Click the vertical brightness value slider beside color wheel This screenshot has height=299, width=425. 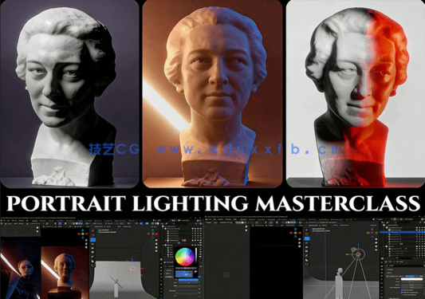tap(196, 255)
